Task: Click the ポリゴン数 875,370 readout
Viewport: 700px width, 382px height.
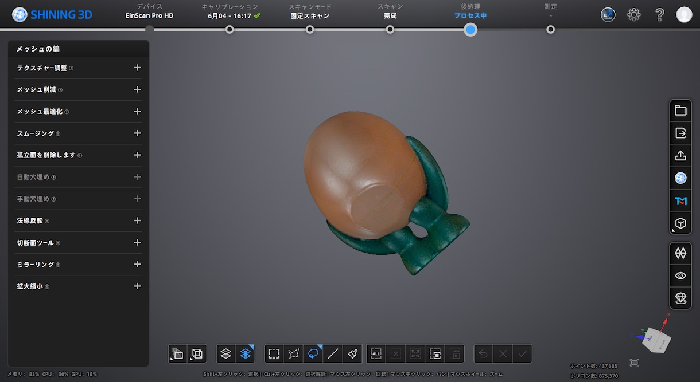Action: 593,376
